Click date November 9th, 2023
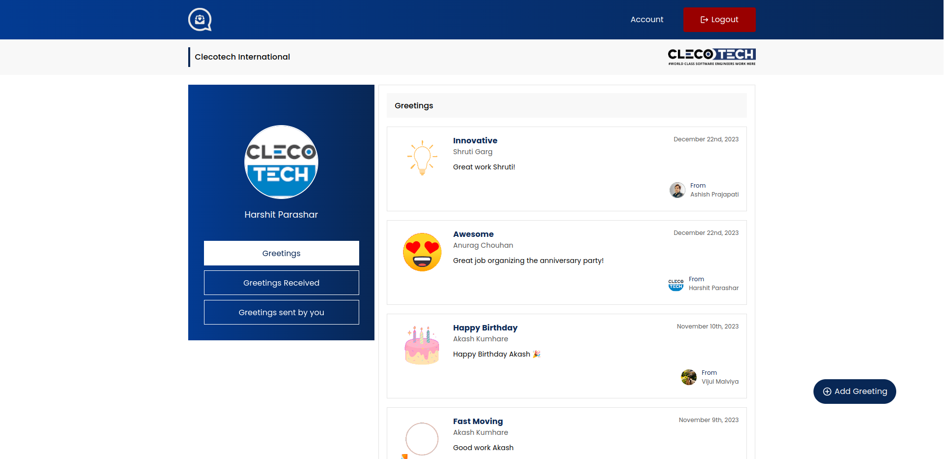Viewport: 946px width, 459px height. (x=709, y=420)
